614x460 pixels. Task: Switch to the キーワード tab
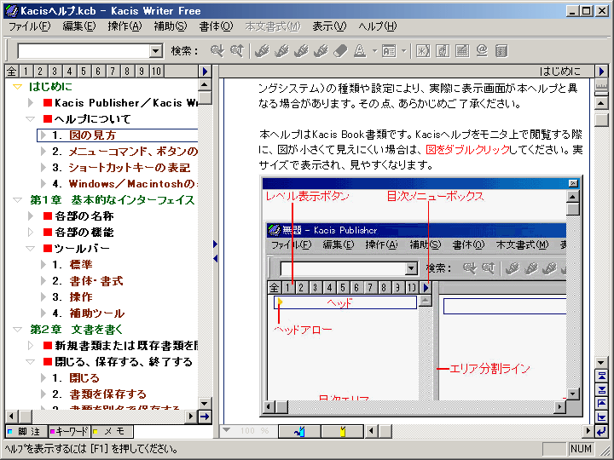click(69, 431)
